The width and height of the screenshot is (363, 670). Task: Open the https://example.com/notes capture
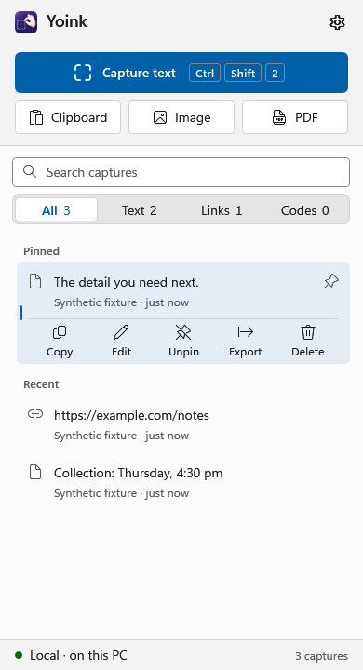183,424
